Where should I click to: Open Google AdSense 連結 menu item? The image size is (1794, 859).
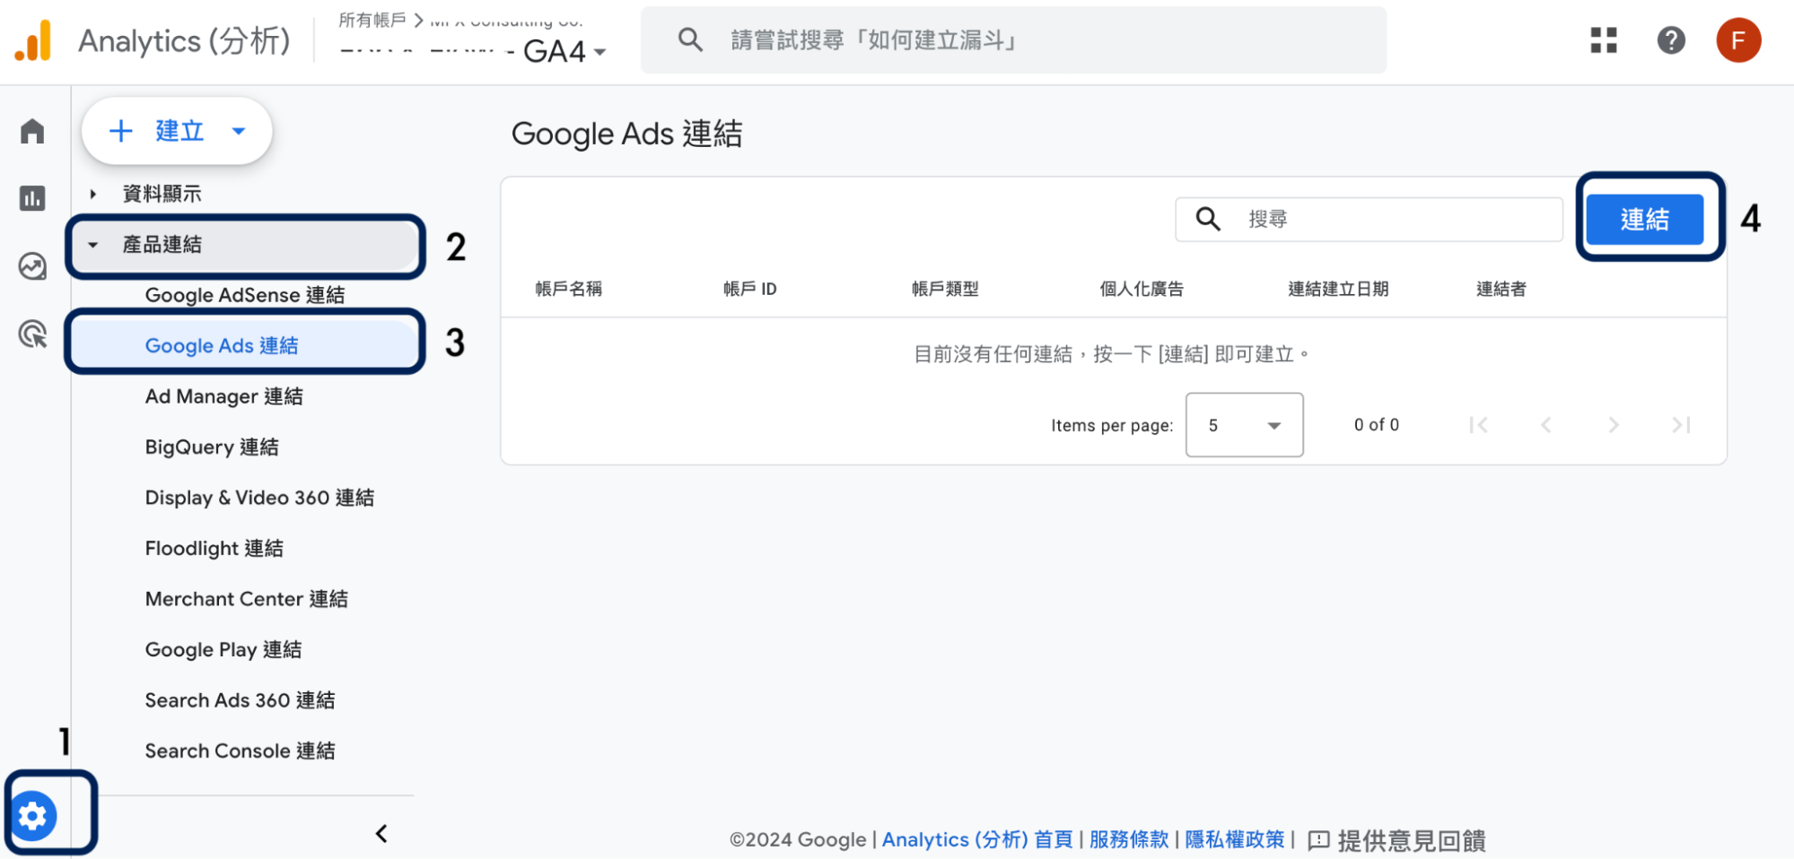click(244, 295)
